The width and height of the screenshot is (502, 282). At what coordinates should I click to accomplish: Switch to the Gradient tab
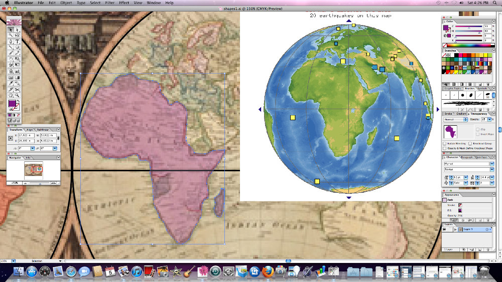[461, 114]
